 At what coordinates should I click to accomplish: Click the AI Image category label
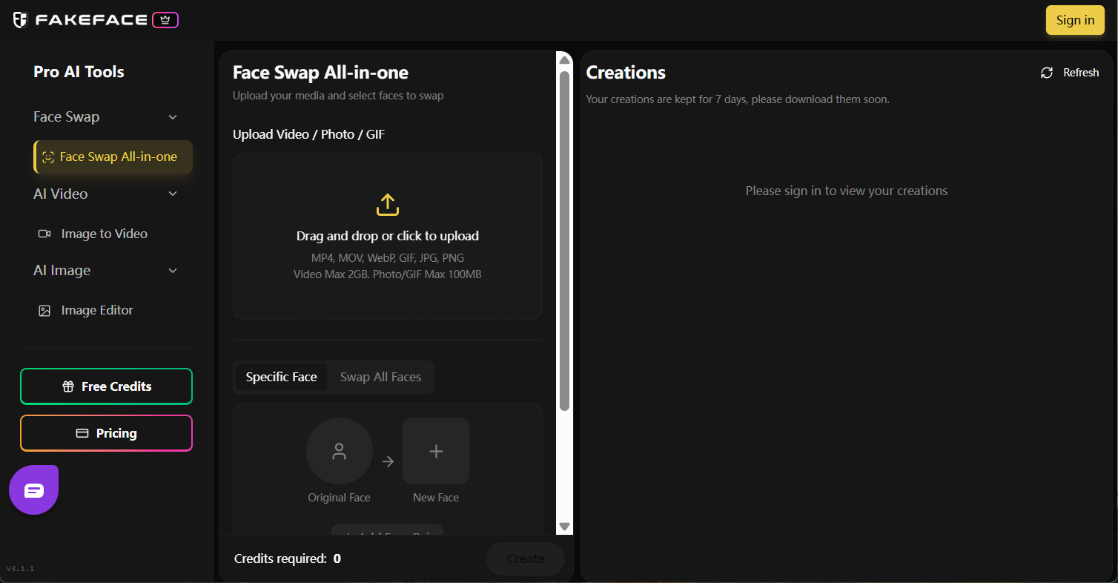tap(62, 271)
